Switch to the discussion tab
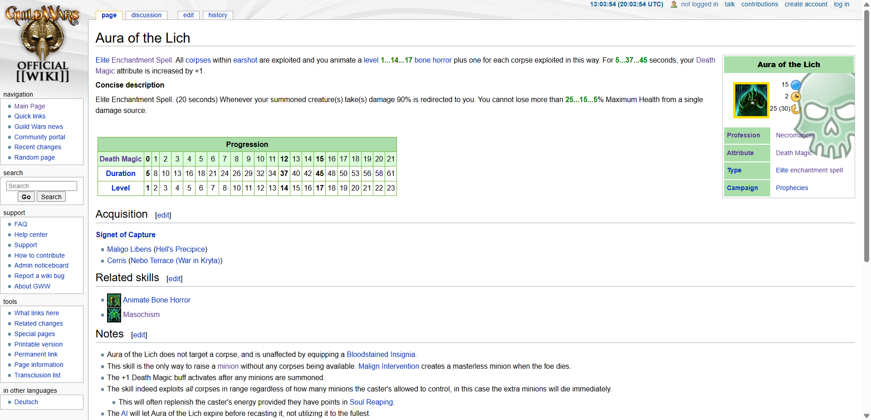This screenshot has width=871, height=420. tap(146, 15)
